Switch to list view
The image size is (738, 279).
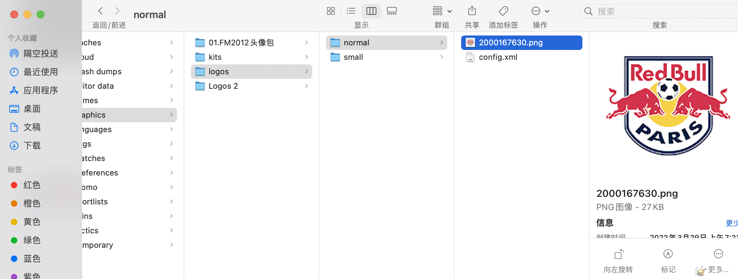point(351,11)
